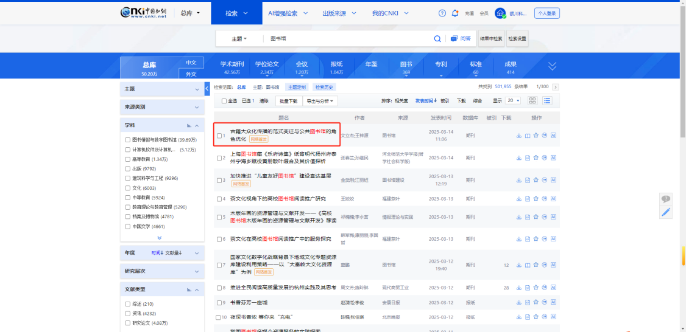Viewport: 686px width, 332px height.
Task: Click the 批量下载 button
Action: [x=288, y=101]
